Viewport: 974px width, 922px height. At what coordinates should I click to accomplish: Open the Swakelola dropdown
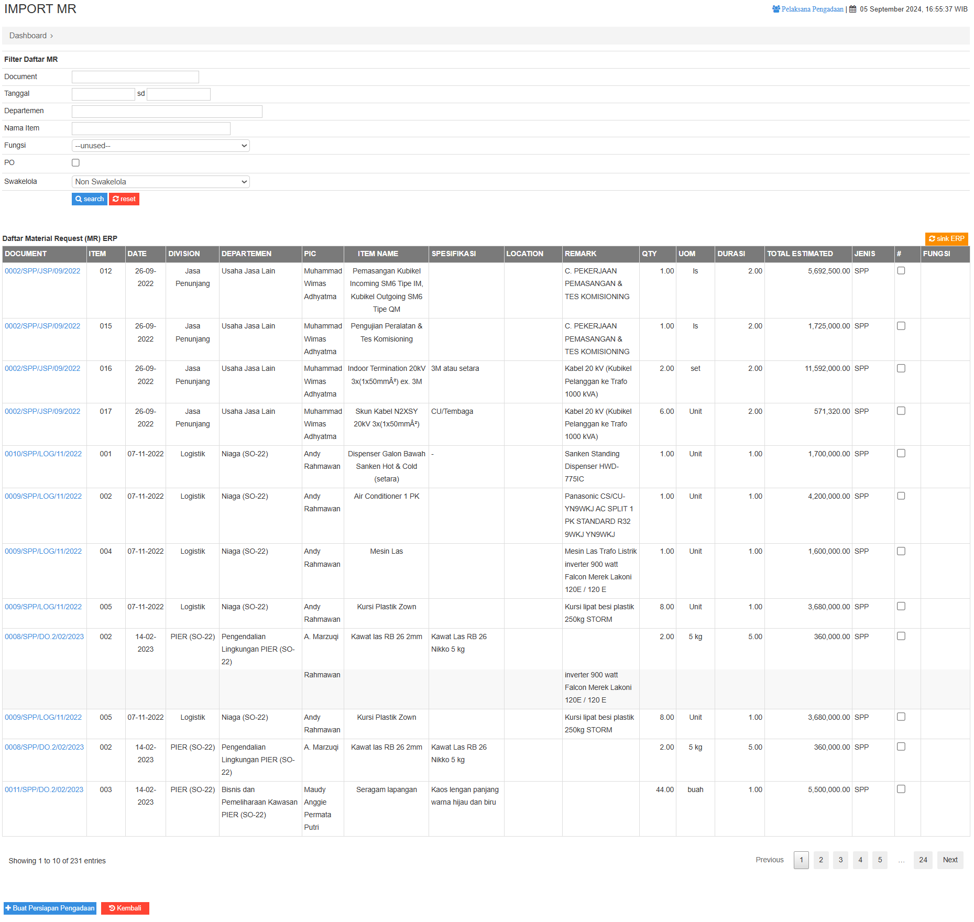(160, 182)
